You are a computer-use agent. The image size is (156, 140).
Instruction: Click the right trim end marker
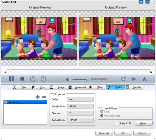(x=151, y=72)
